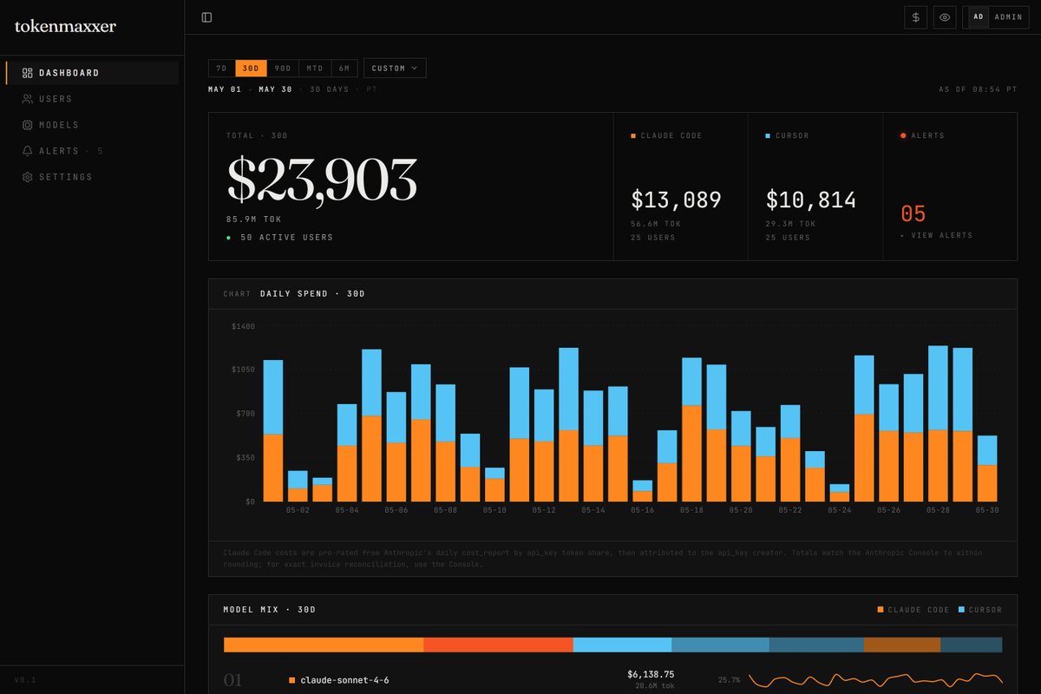Click the blue Cursor card swatch
Image resolution: width=1041 pixels, height=694 pixels.
coord(768,136)
